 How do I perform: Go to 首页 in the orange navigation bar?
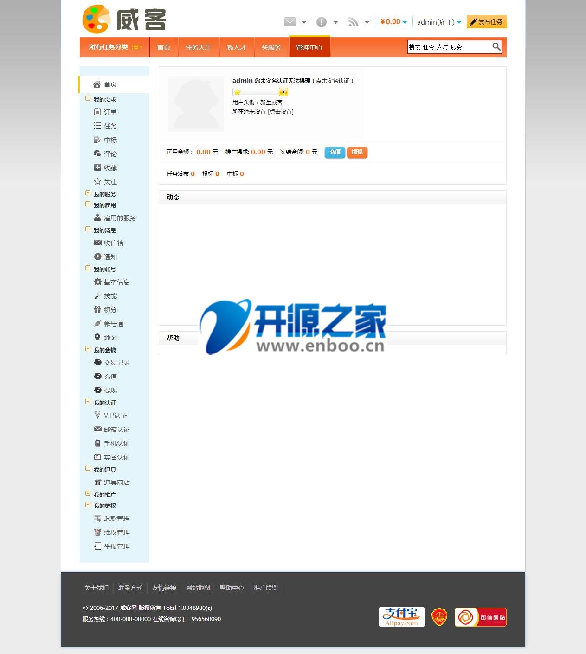(x=164, y=47)
